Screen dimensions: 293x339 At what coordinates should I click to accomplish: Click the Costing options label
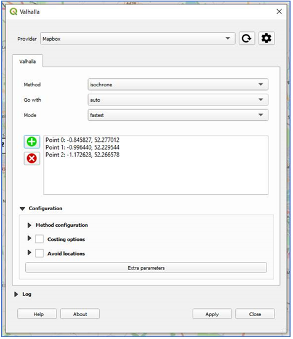point(66,239)
